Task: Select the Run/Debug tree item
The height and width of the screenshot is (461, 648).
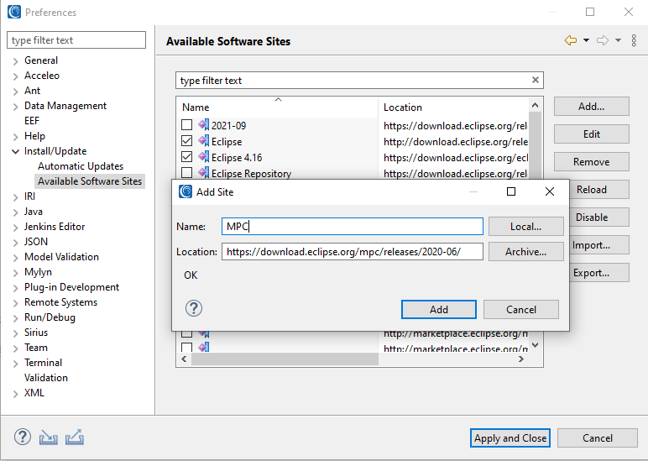Action: tap(50, 317)
